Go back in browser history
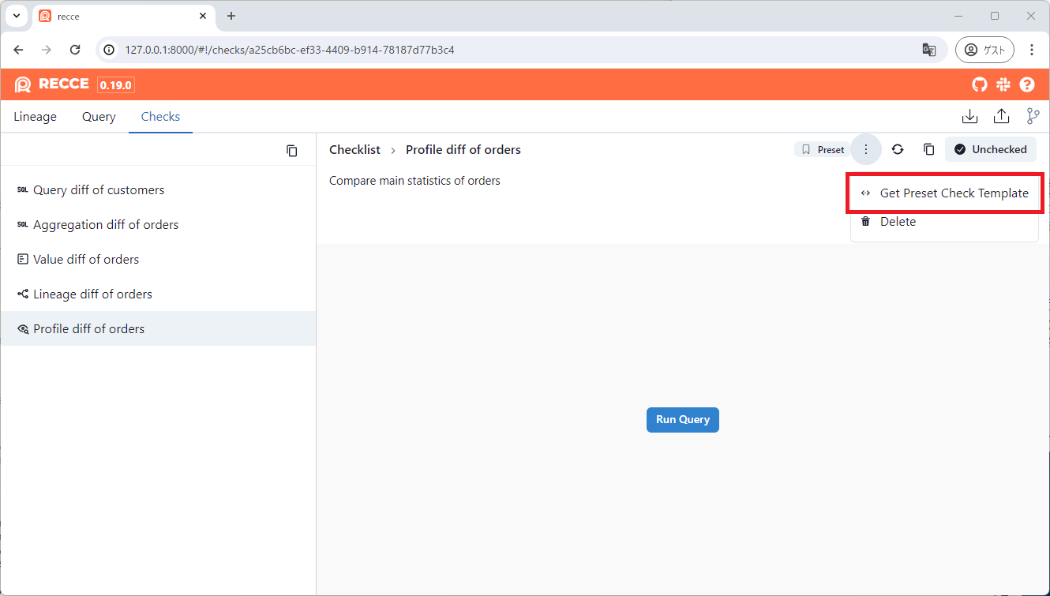 [x=18, y=50]
